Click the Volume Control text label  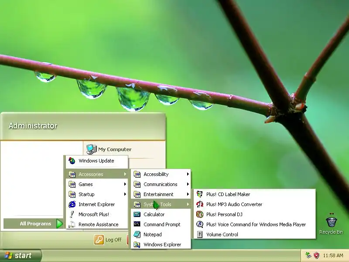(222, 234)
